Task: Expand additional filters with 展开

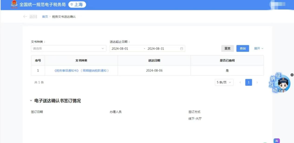Action: 259,48
